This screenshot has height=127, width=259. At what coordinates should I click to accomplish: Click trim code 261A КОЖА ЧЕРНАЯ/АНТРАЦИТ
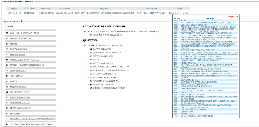coord(151,13)
